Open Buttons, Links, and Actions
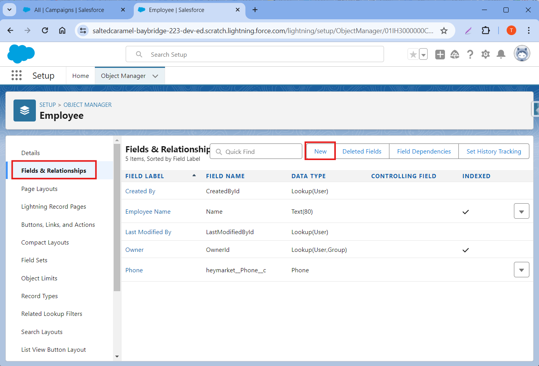The height and width of the screenshot is (366, 539). (x=58, y=225)
